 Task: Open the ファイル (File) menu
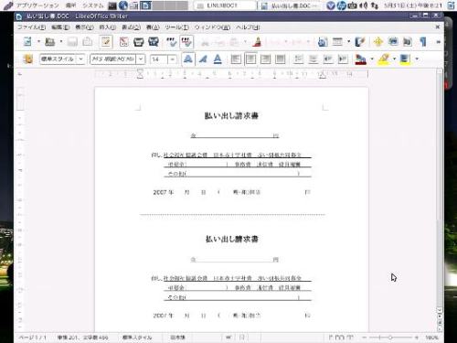tap(31, 27)
